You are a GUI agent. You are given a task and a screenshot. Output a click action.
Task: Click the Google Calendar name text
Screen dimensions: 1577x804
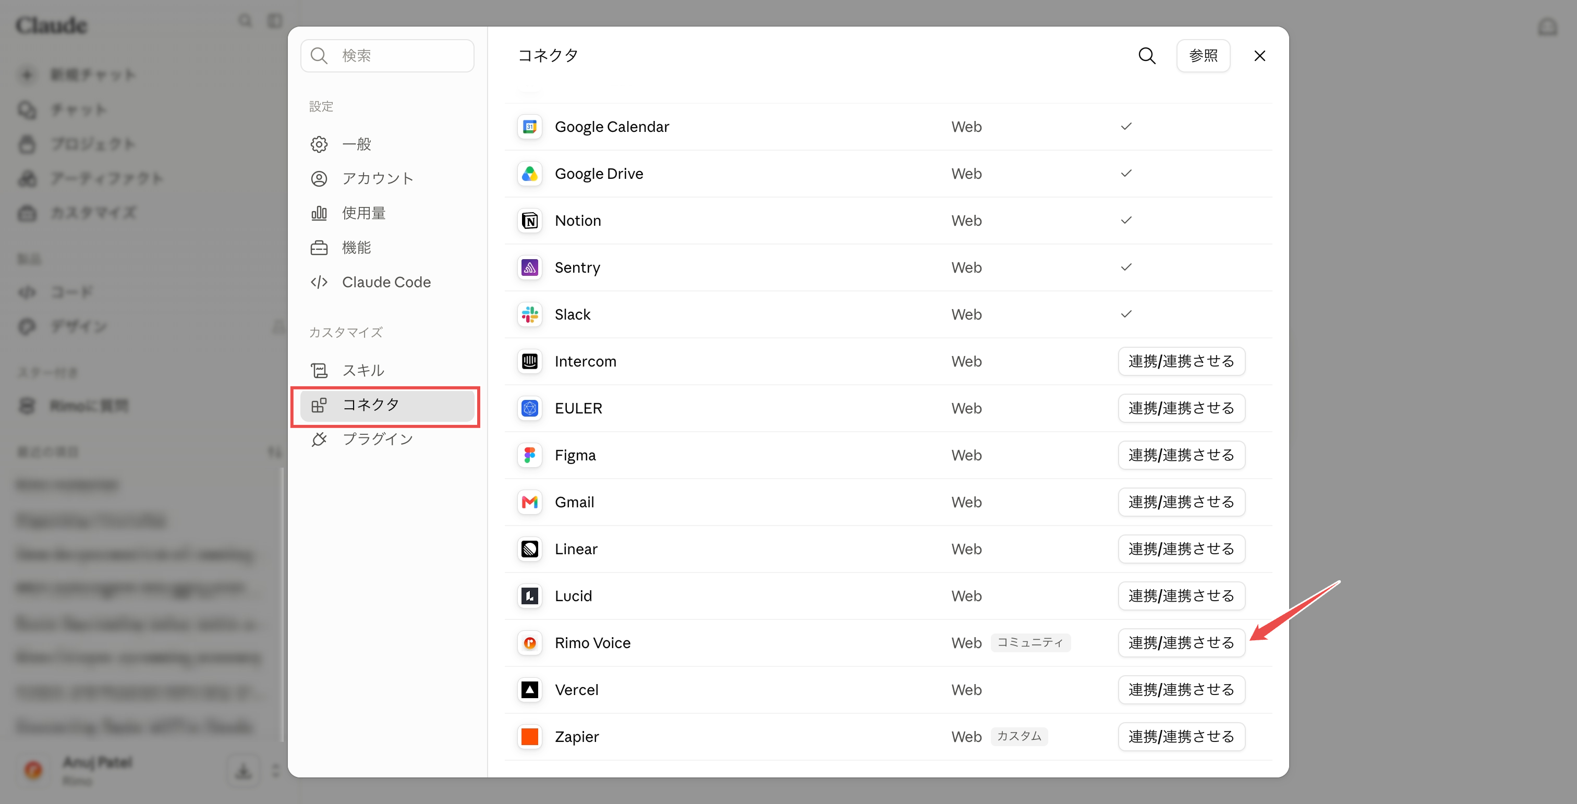click(x=612, y=127)
